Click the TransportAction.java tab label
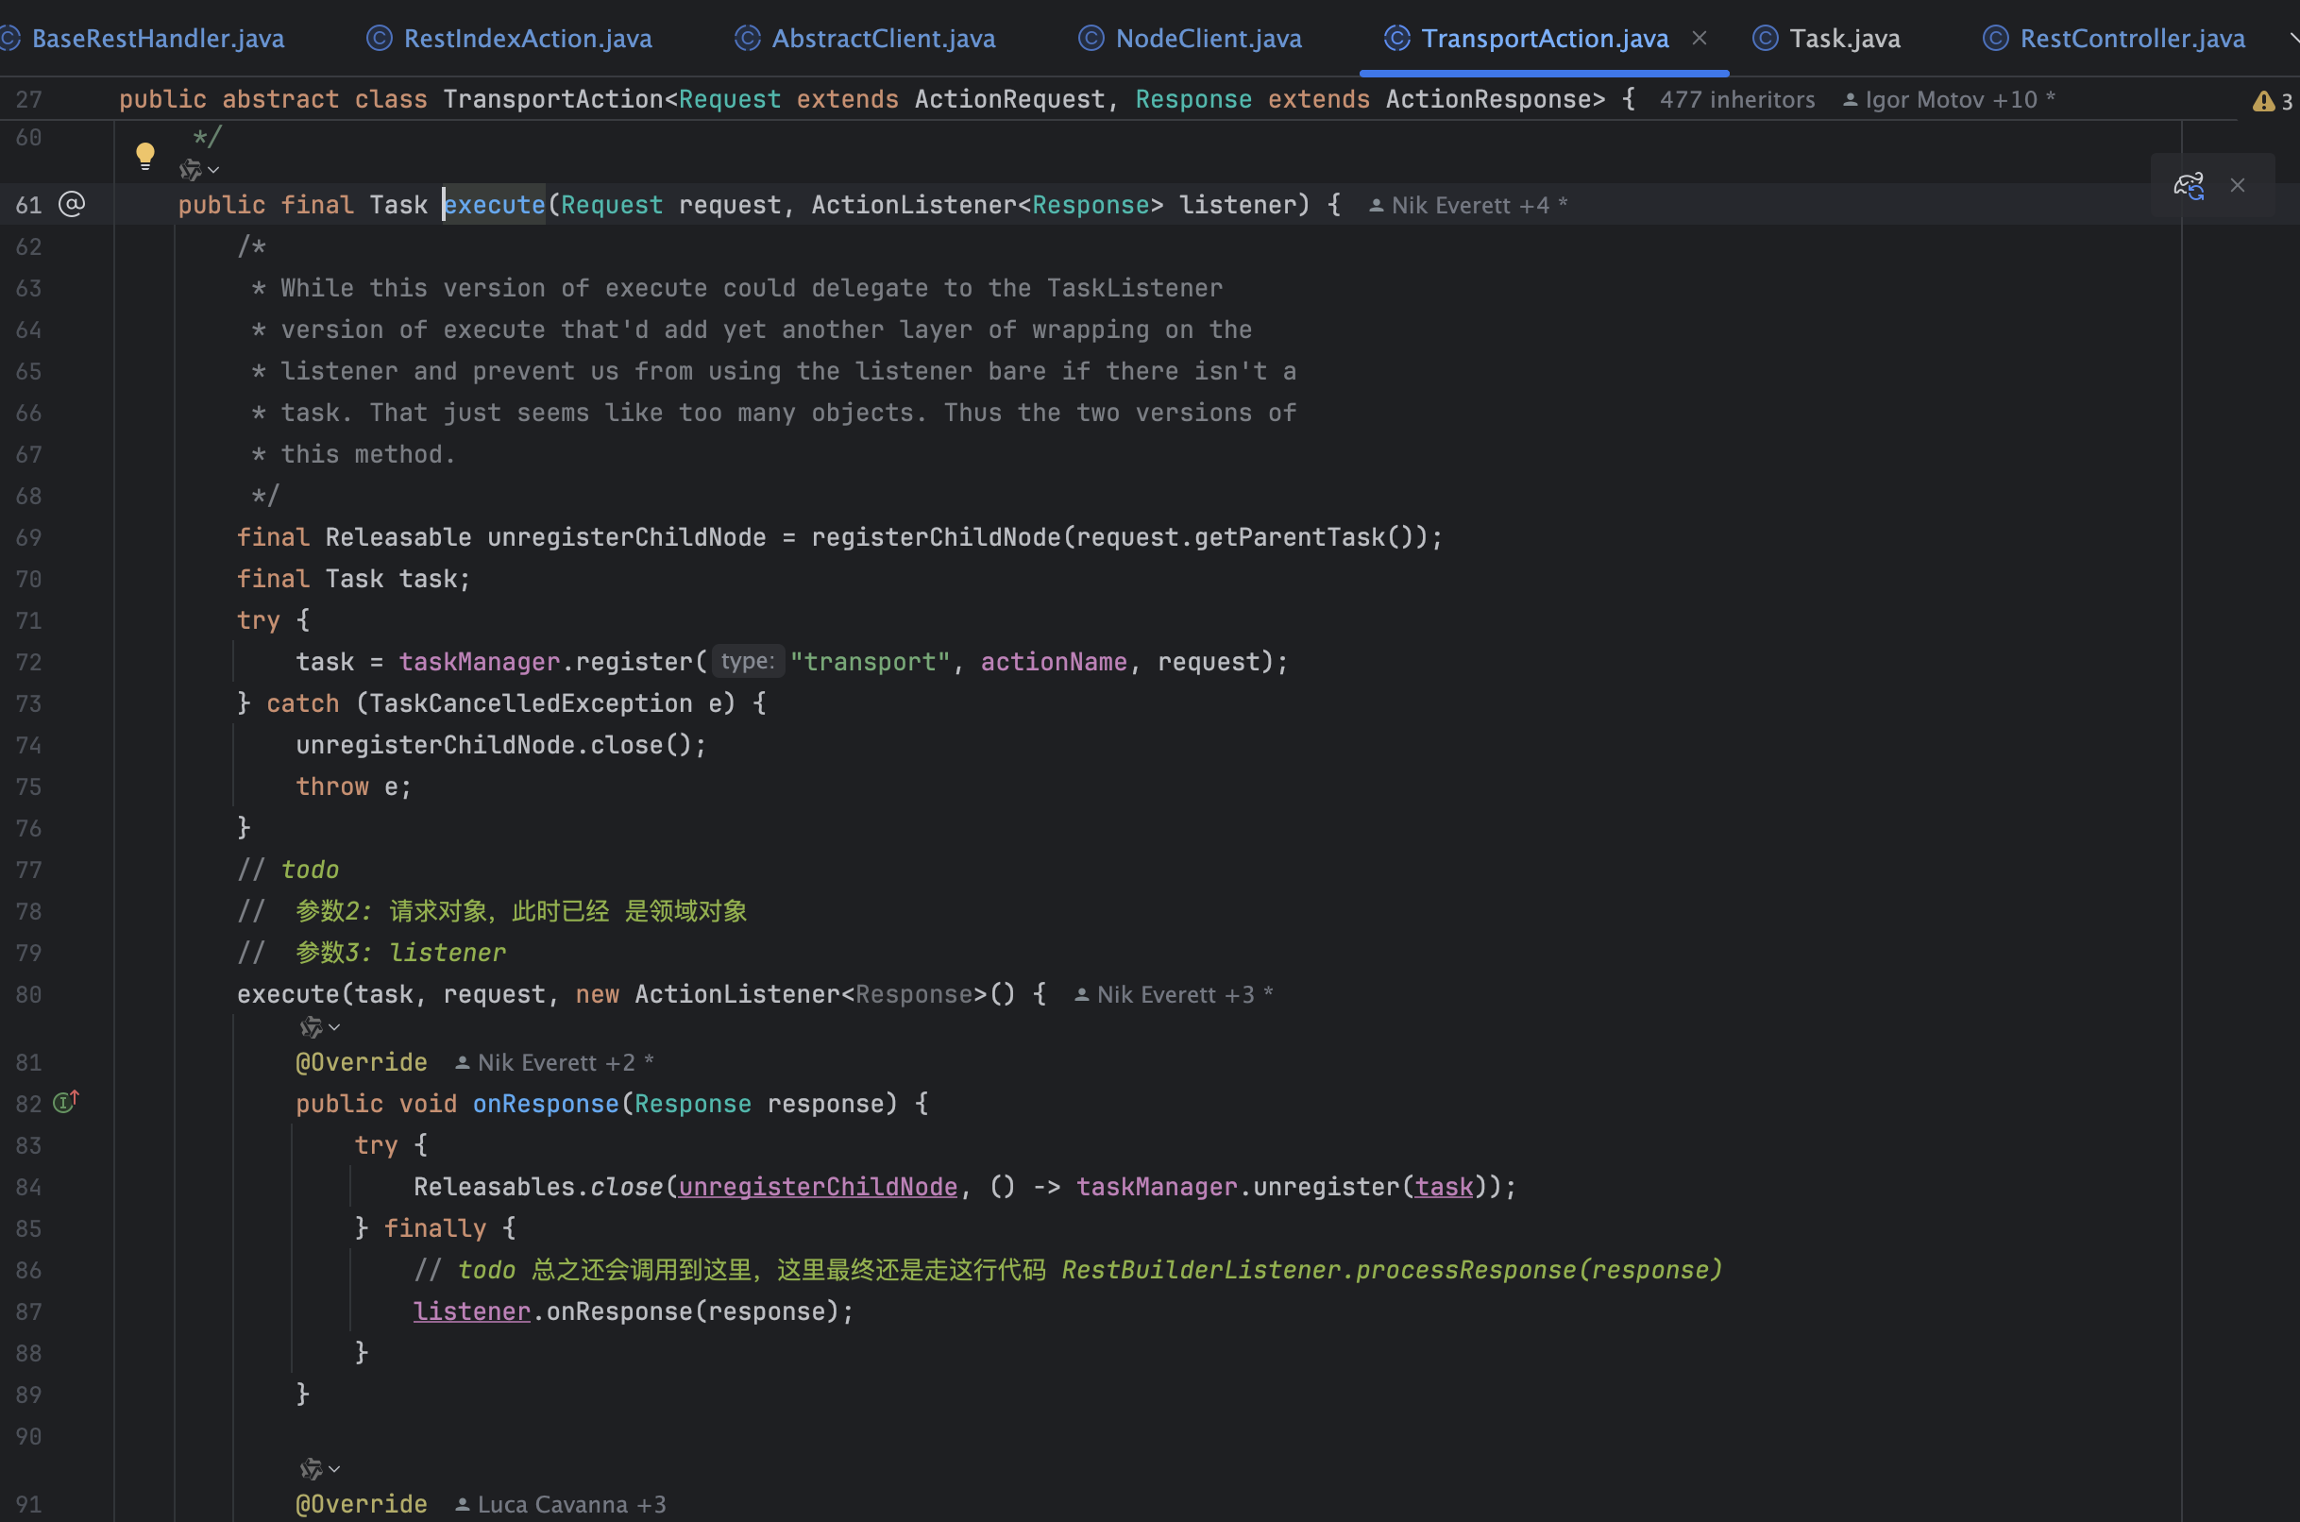 click(x=1545, y=39)
